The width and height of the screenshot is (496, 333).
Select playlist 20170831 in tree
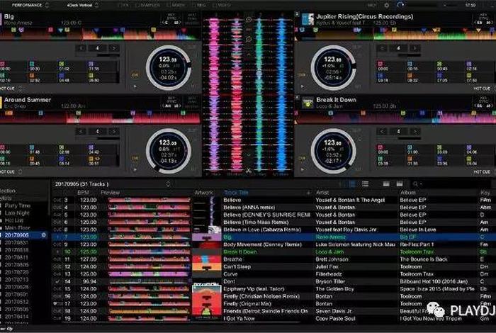coord(16,242)
